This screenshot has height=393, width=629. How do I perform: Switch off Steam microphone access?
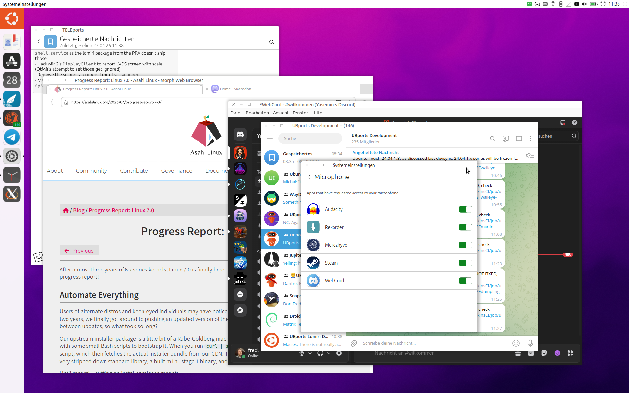(x=465, y=263)
